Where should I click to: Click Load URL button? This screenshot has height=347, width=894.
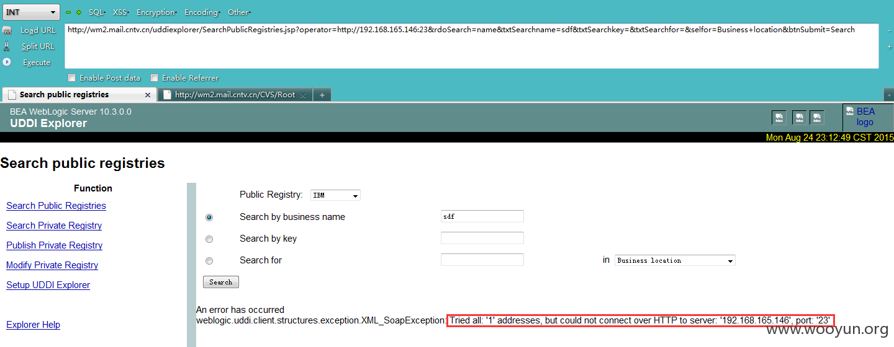click(x=38, y=30)
